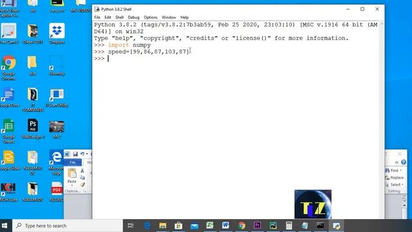The width and height of the screenshot is (412, 232).
Task: Select the IT COMPANIES folder
Action: [x=33, y=100]
